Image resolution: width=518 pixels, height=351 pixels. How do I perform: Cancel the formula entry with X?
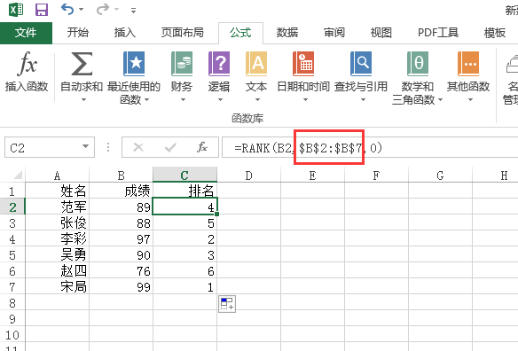point(138,147)
